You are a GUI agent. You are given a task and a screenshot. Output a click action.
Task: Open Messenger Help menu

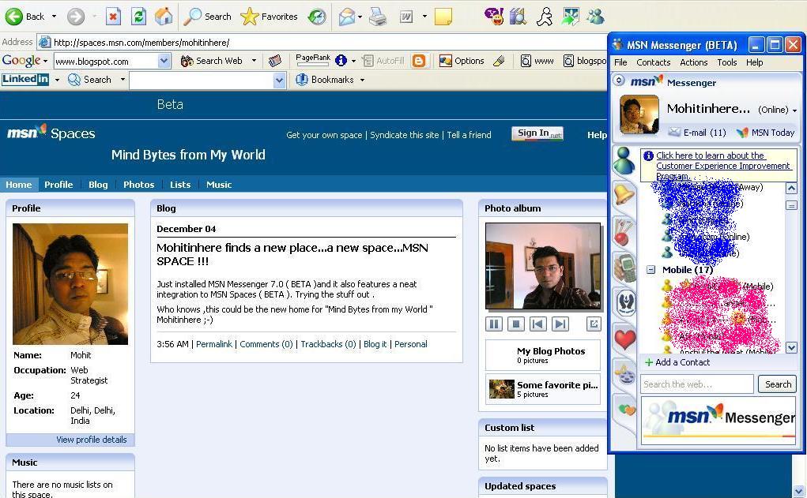tap(755, 62)
